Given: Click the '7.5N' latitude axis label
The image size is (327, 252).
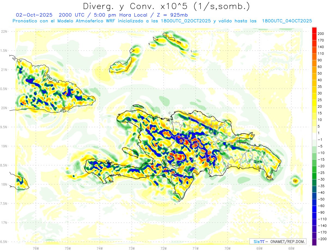Looking at the screenshot, I should [x=4, y=203].
